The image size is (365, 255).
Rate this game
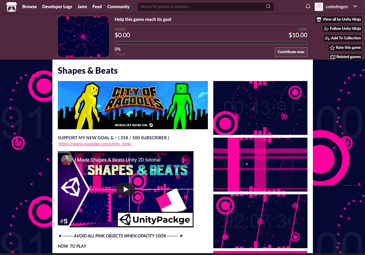(345, 48)
